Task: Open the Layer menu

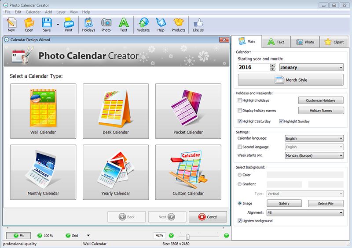Action: coord(61,12)
